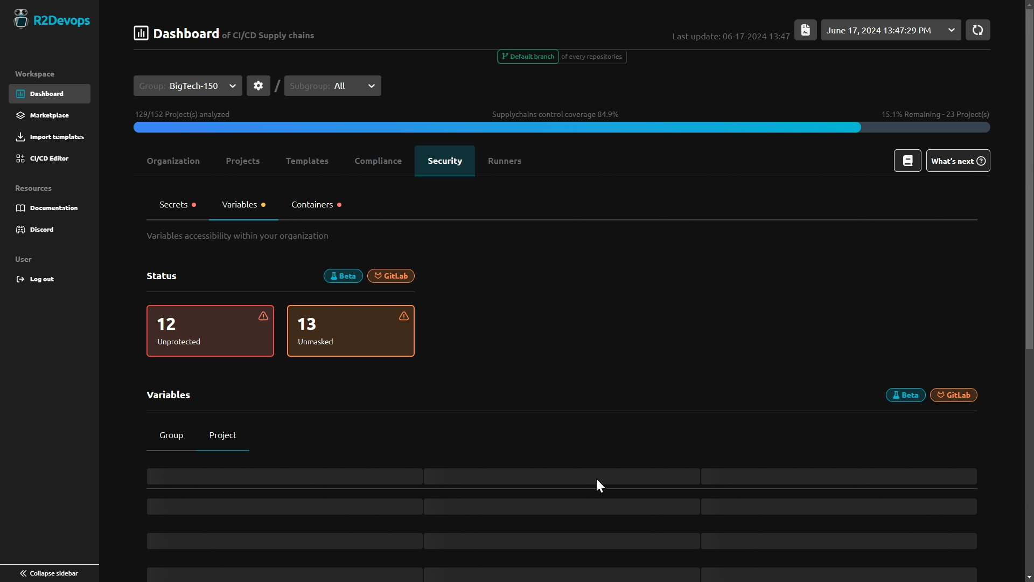
Task: Click the settings gear icon
Action: pos(258,85)
